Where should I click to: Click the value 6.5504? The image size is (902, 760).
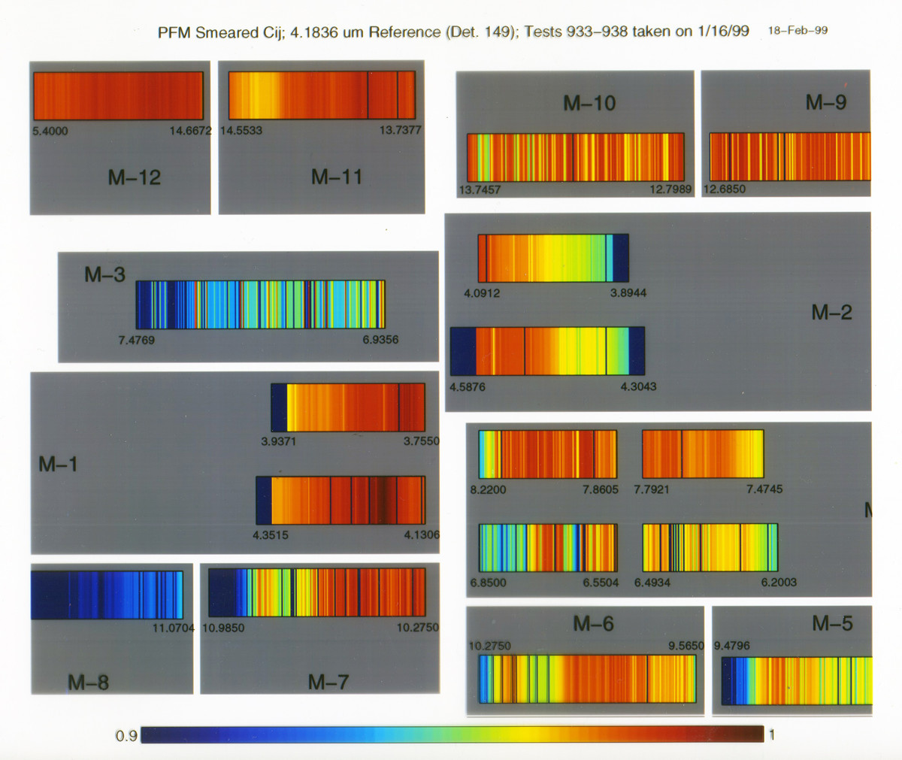point(601,583)
